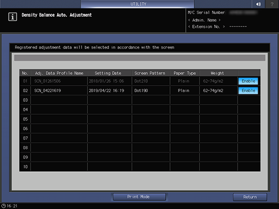Click the Paper Type column header

tap(185, 73)
